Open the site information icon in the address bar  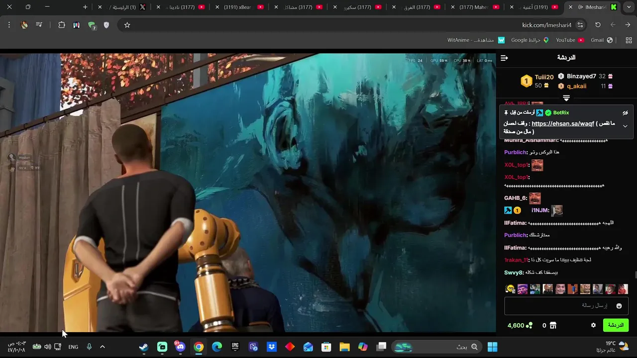coord(580,25)
